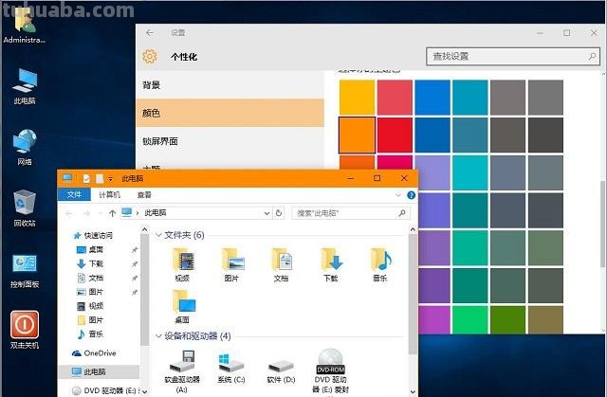Click the Explorer address bar 此电脑 path
The width and height of the screenshot is (607, 397).
point(196,213)
